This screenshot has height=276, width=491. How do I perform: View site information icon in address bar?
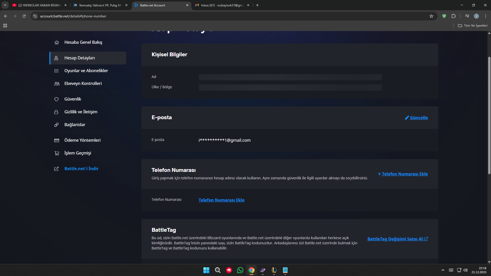[35, 16]
